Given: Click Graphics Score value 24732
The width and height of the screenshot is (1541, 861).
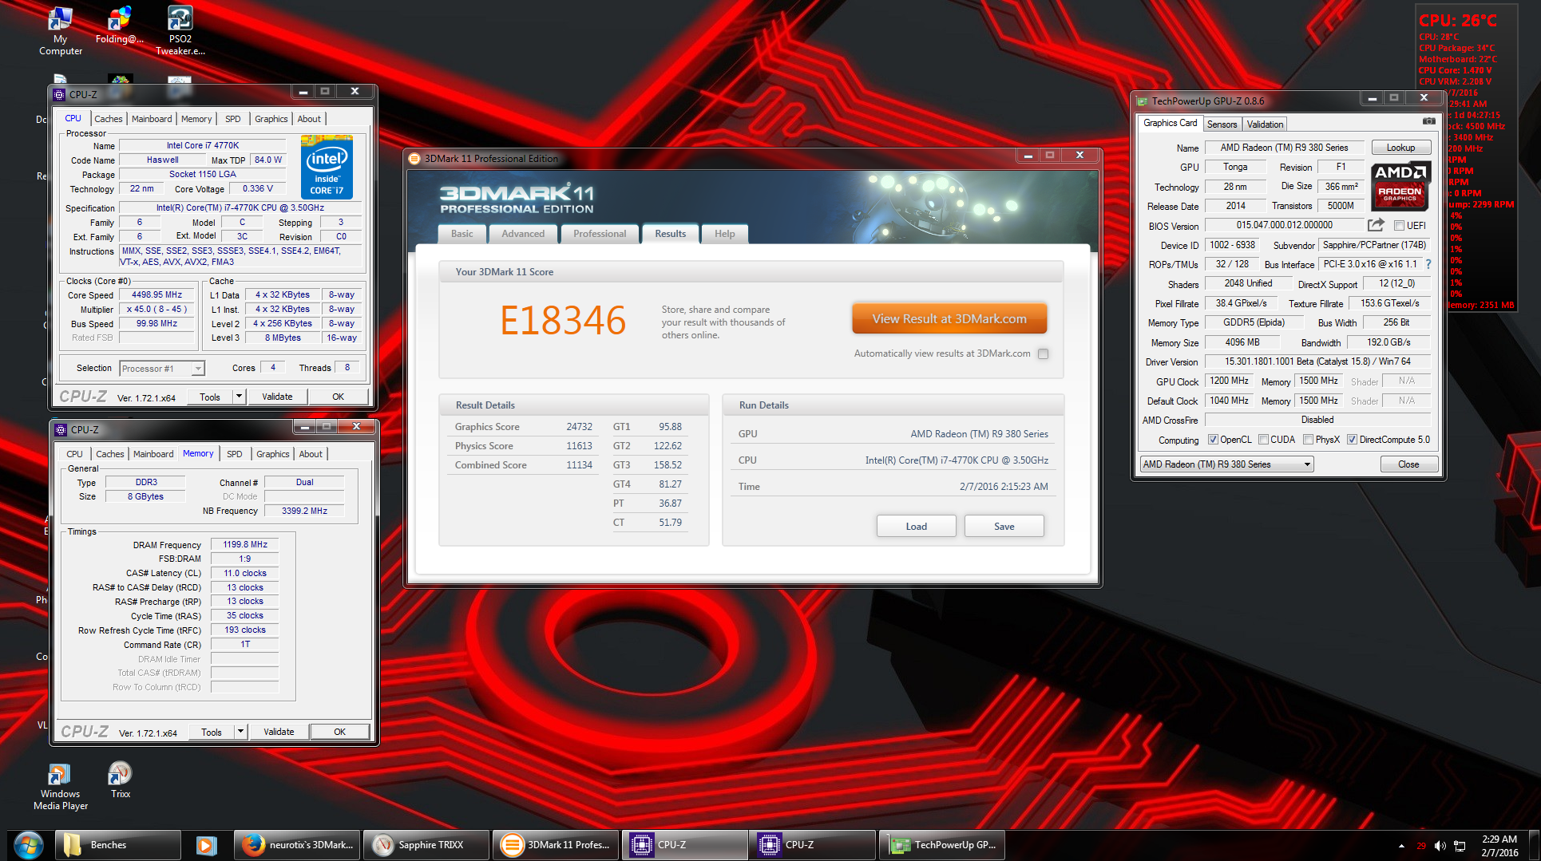Looking at the screenshot, I should coord(579,427).
